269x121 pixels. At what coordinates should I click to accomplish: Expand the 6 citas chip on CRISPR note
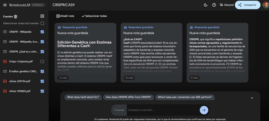[x=195, y=78]
